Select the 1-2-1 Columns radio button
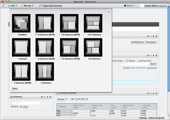 [85, 34]
